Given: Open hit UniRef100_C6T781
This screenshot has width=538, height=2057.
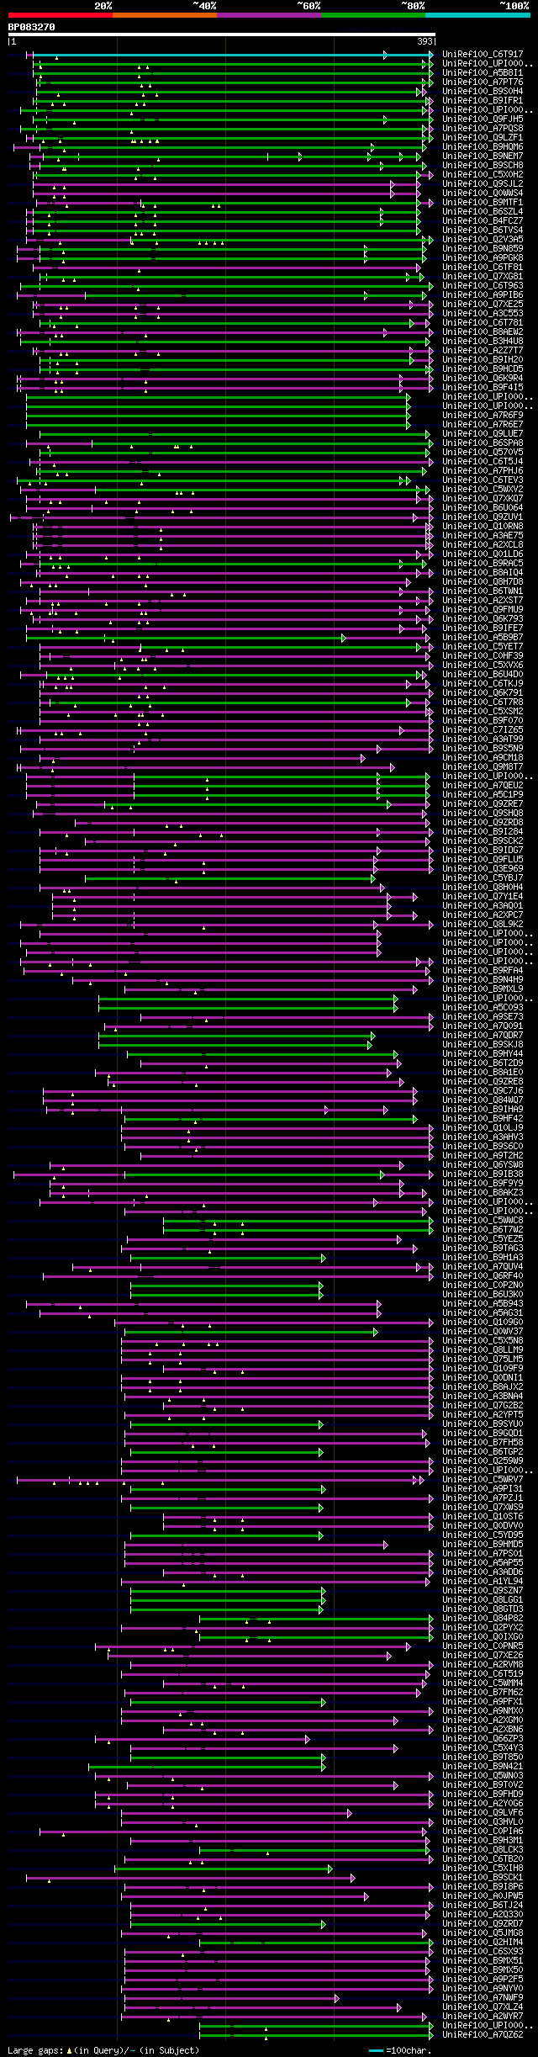Looking at the screenshot, I should coord(483,323).
